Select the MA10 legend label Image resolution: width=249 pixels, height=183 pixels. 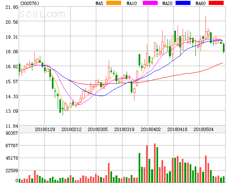click(132, 3)
